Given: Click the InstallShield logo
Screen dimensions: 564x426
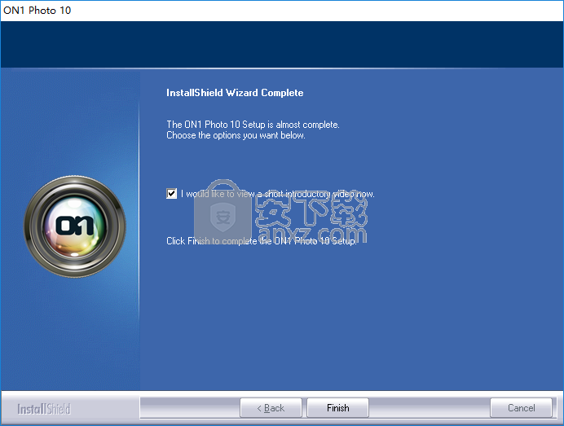Looking at the screenshot, I should [44, 409].
